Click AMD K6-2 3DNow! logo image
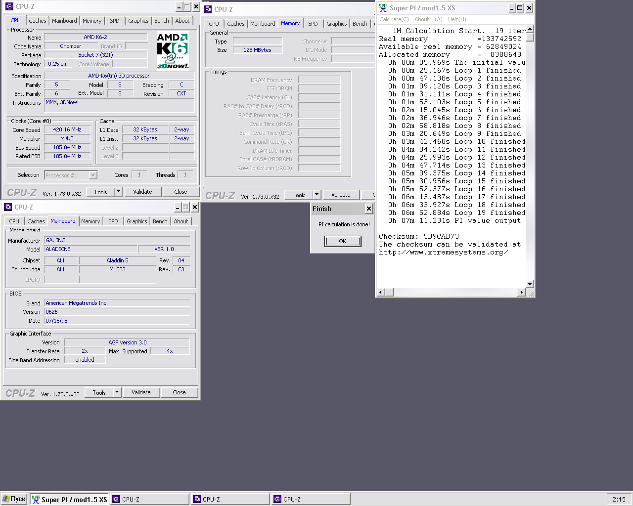 pyautogui.click(x=173, y=51)
